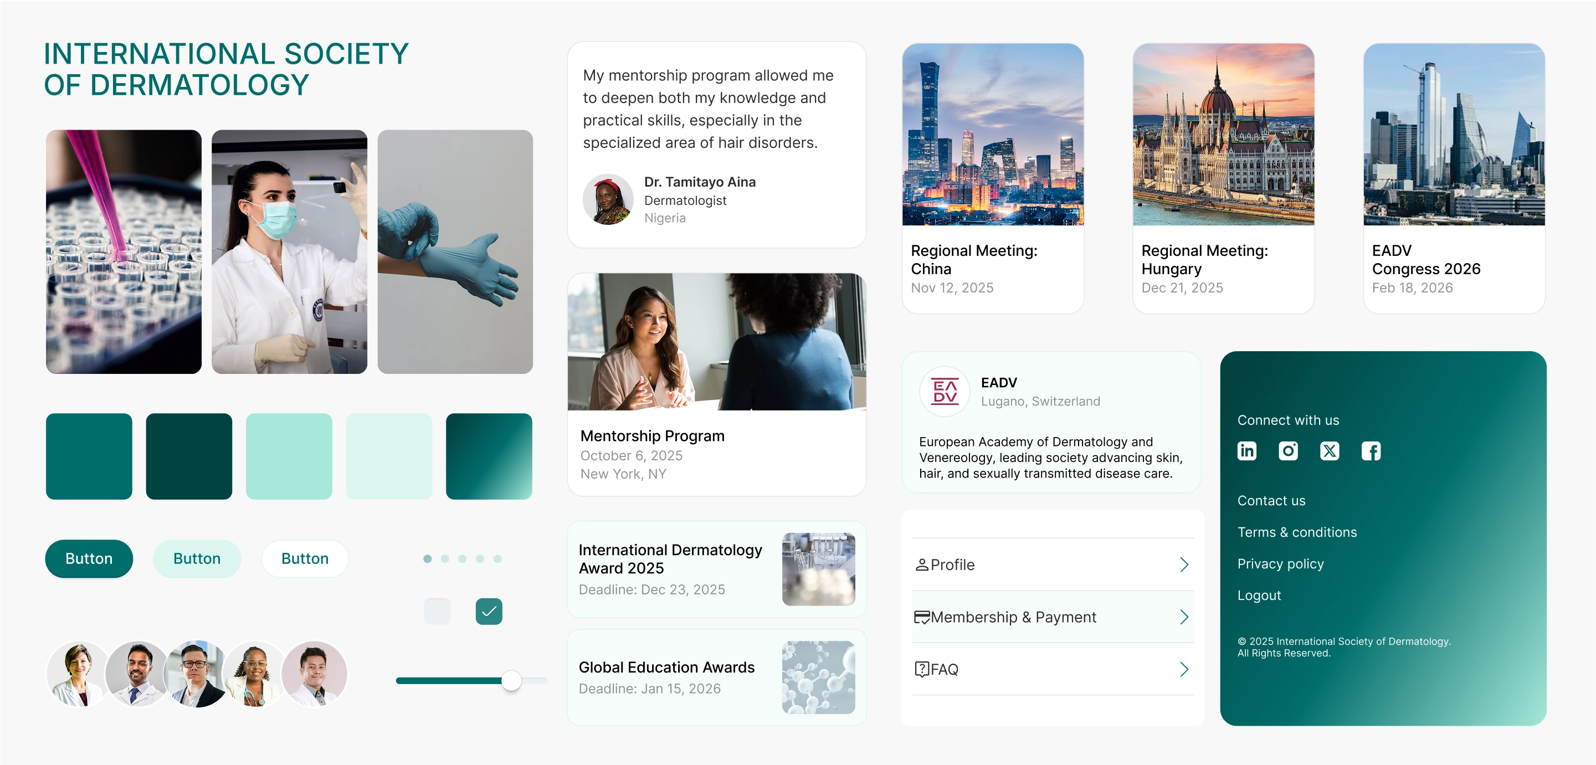Expand FAQ row chevron arrow

1184,669
